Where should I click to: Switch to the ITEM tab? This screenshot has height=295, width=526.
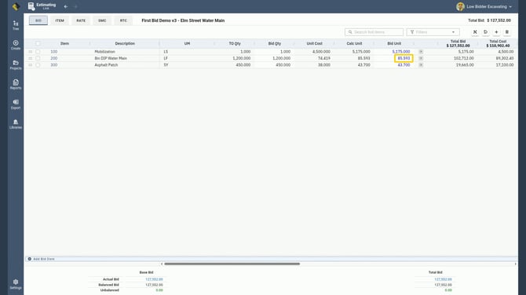(60, 20)
